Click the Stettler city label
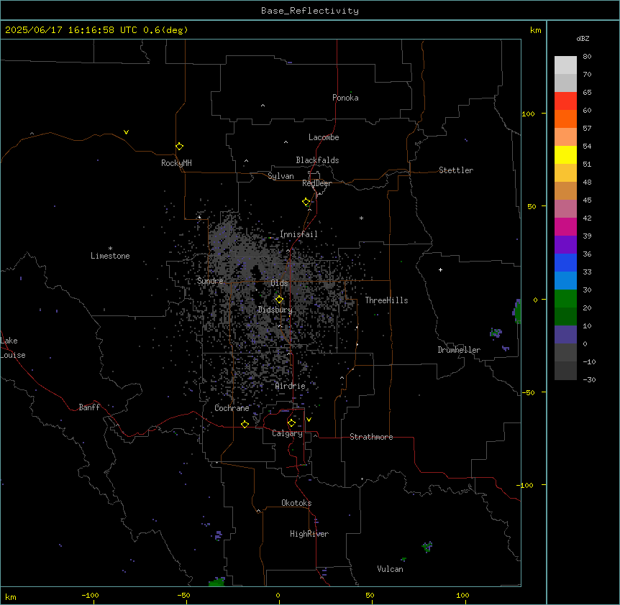 coord(456,170)
